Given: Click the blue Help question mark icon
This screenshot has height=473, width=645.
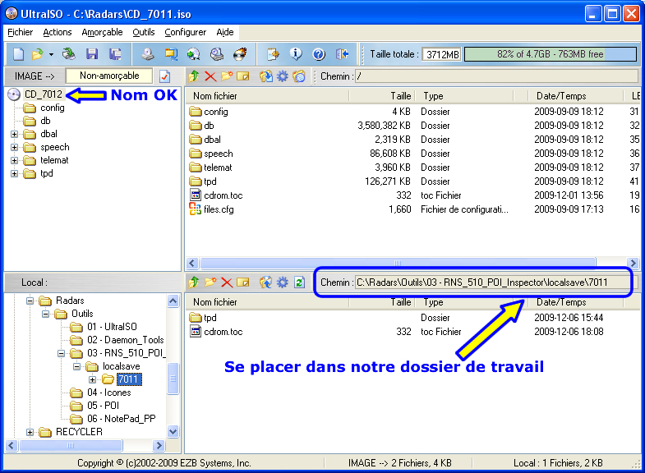Looking at the screenshot, I should coord(319,54).
